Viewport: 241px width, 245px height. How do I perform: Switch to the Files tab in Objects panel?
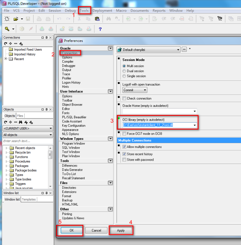[x=20, y=116]
